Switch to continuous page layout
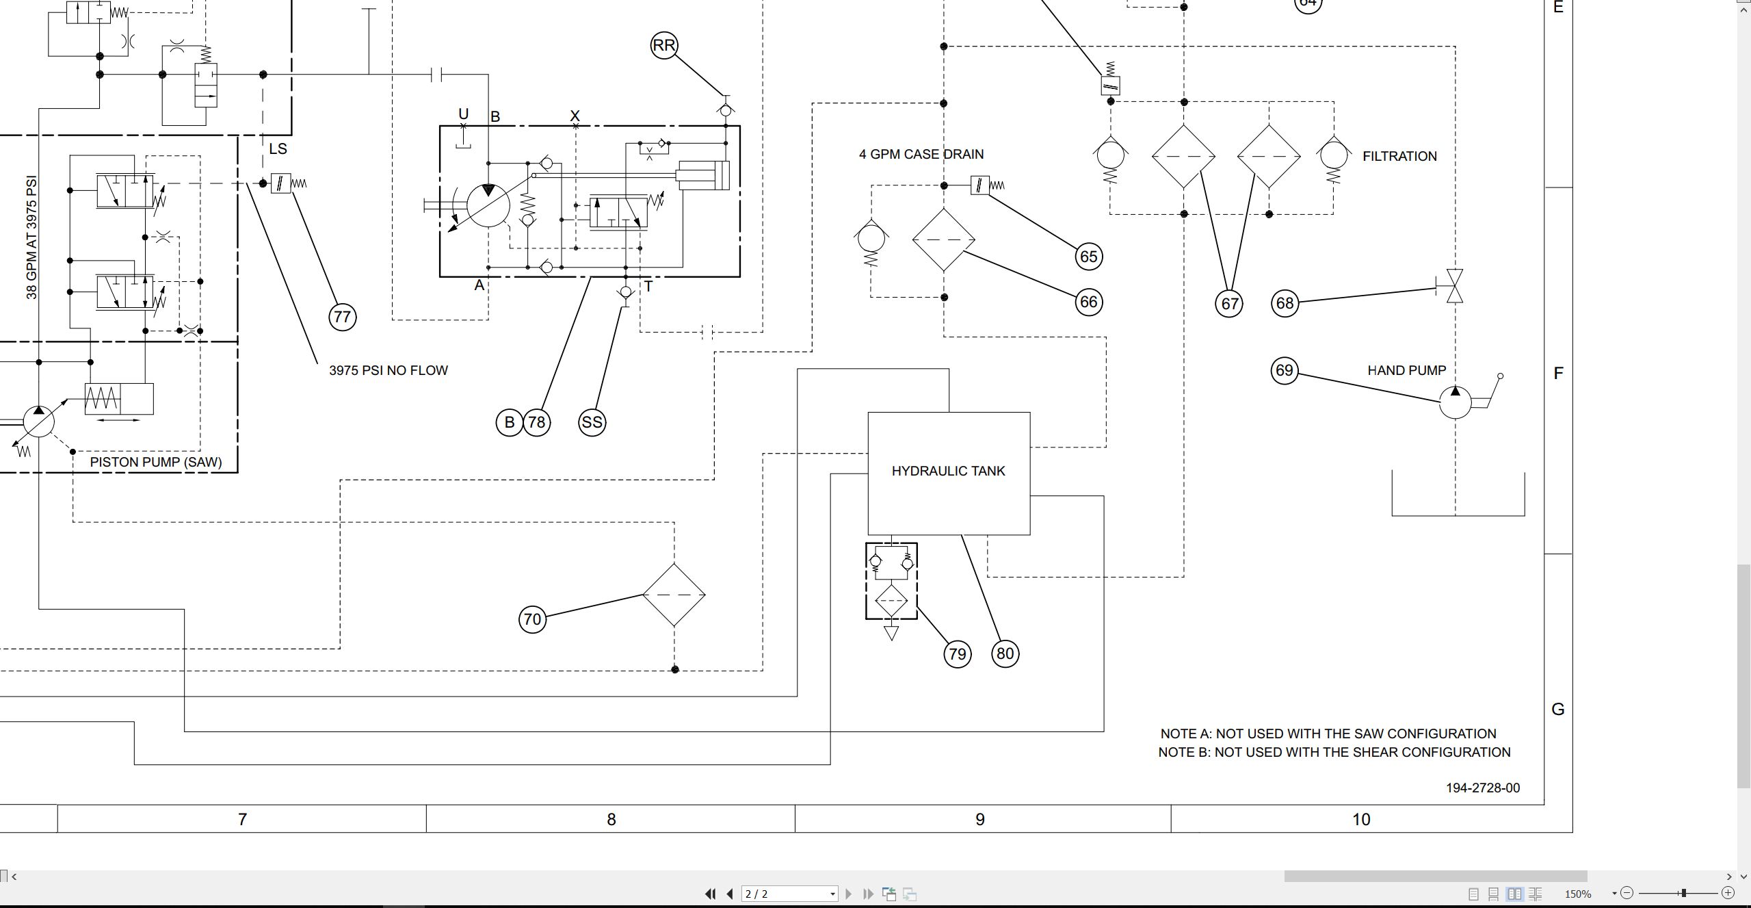1751x908 pixels. coord(1494,894)
